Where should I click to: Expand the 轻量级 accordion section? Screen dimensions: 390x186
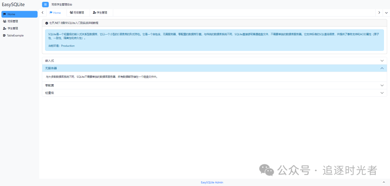382,93
